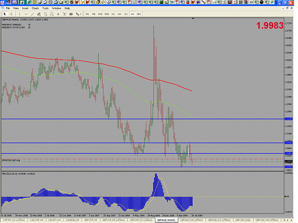The height and width of the screenshot is (223, 298).
Task: Click the black Pac-Man icon in top bar
Action: click(x=261, y=2)
